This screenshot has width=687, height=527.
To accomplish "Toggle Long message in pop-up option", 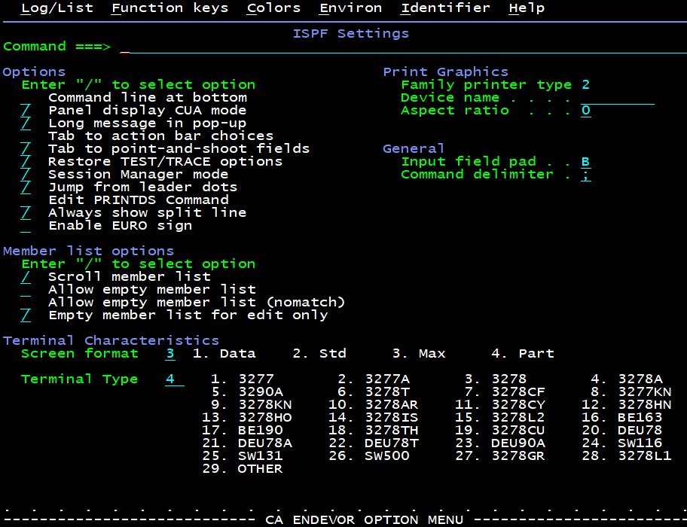I will pyautogui.click(x=26, y=123).
